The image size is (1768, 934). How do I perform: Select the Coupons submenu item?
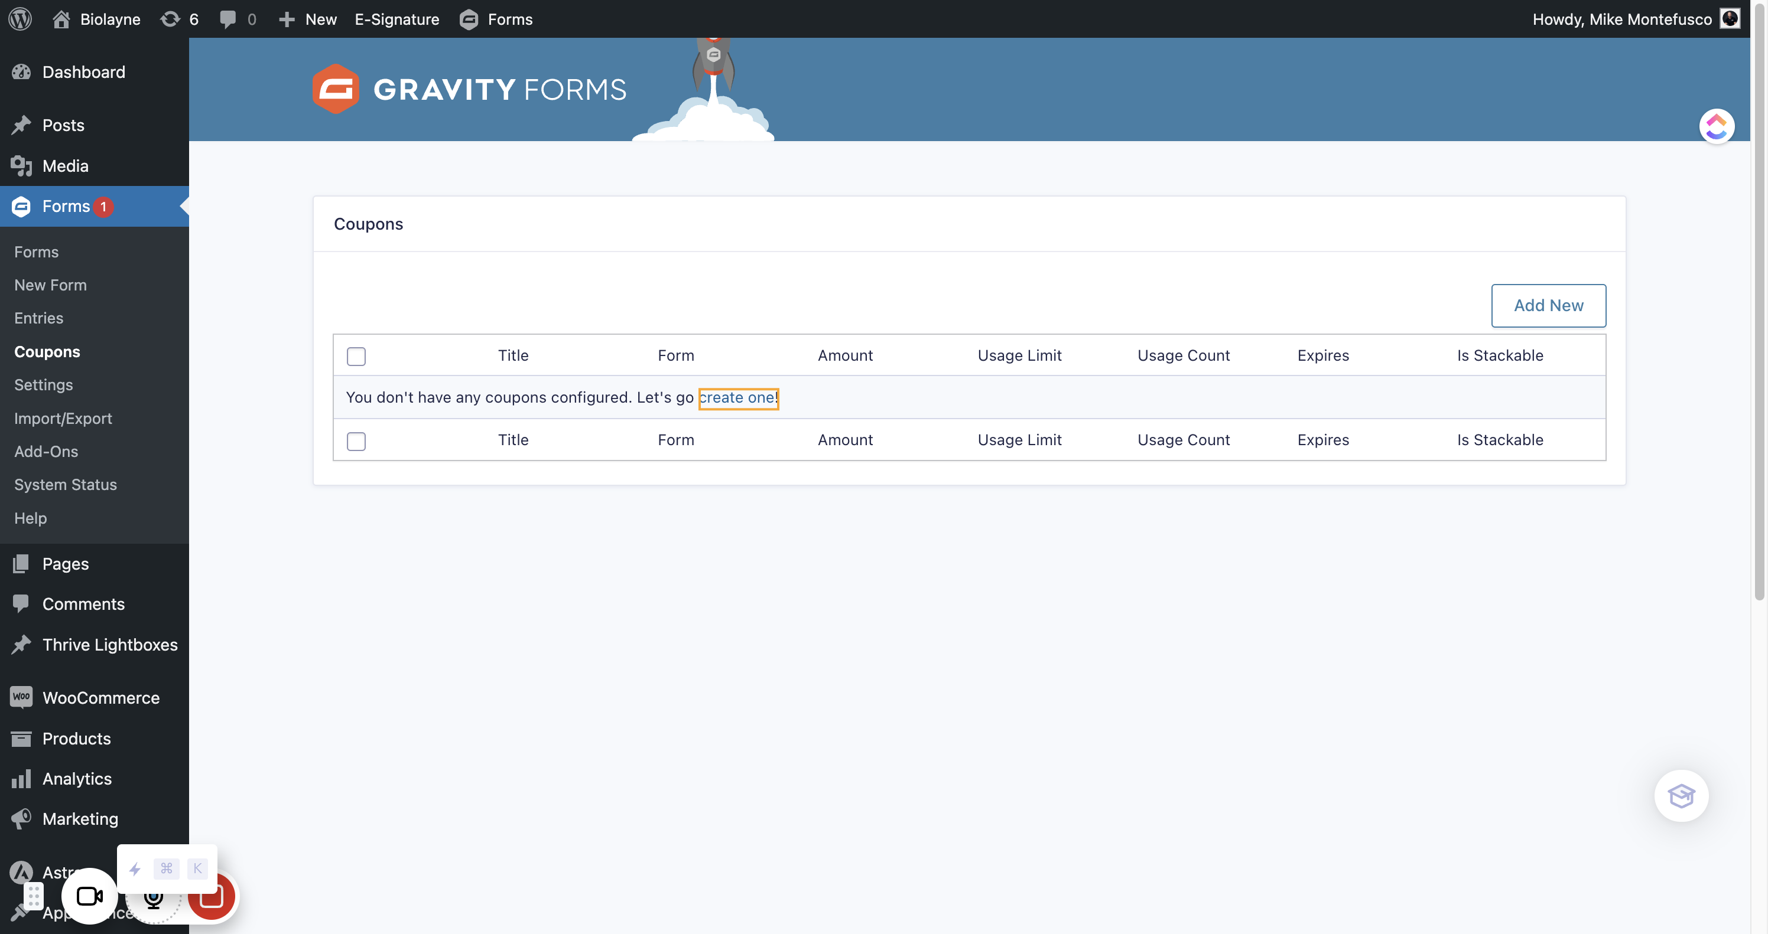pos(47,351)
